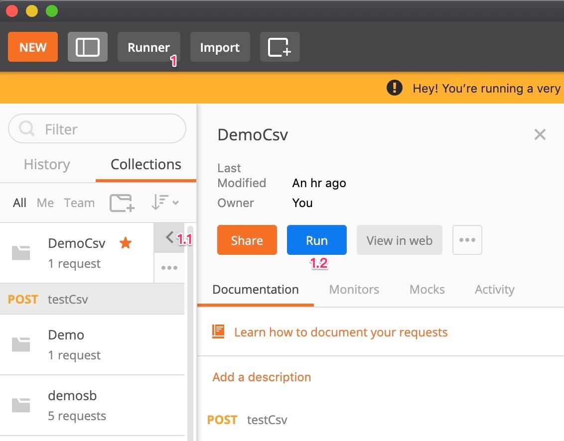Open more actions ellipsis next to View in web

[467, 240]
